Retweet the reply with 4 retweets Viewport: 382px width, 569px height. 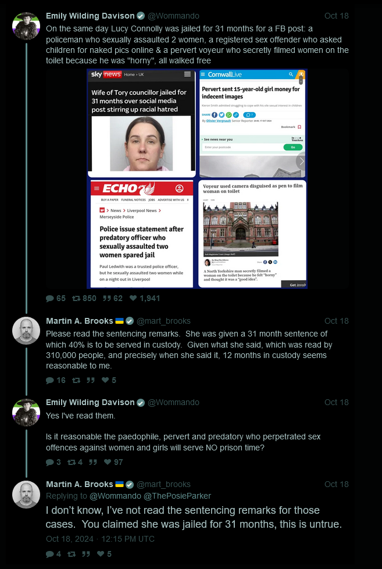pyautogui.click(x=71, y=462)
